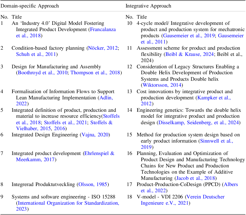246x215 pixels.
Task: Click the Kampker et al., 2012 reference
Action: 214,98
